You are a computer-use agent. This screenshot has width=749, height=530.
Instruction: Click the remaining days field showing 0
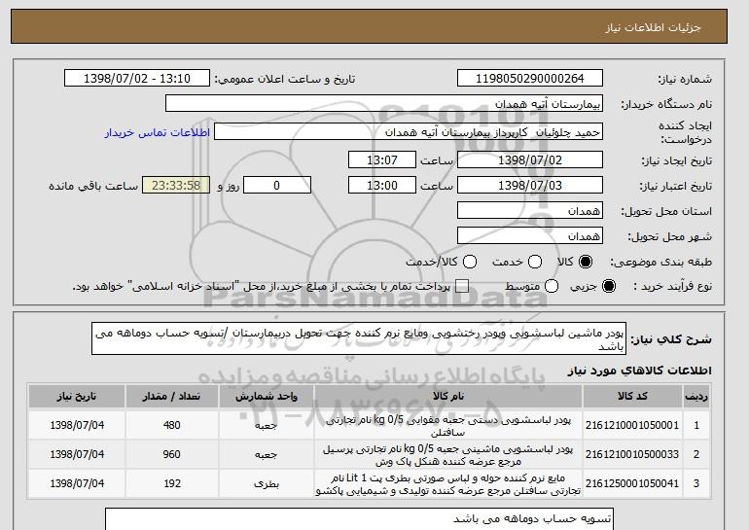(277, 186)
